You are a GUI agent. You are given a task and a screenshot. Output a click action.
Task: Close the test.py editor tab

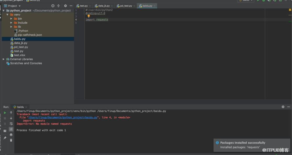click(x=90, y=6)
